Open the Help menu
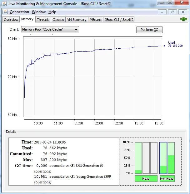The image size is (190, 194). coord(52,12)
